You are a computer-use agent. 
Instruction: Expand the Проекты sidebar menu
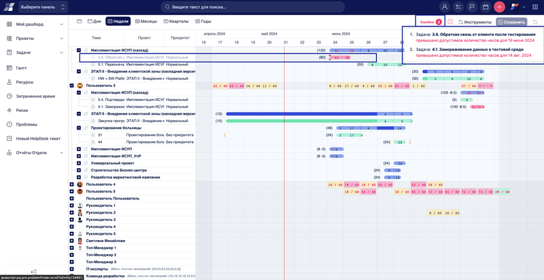(62, 39)
